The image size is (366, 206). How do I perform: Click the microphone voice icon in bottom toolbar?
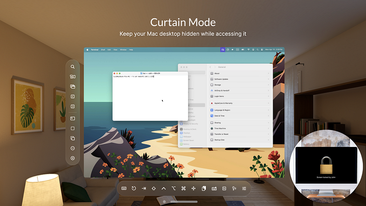[x=234, y=188]
